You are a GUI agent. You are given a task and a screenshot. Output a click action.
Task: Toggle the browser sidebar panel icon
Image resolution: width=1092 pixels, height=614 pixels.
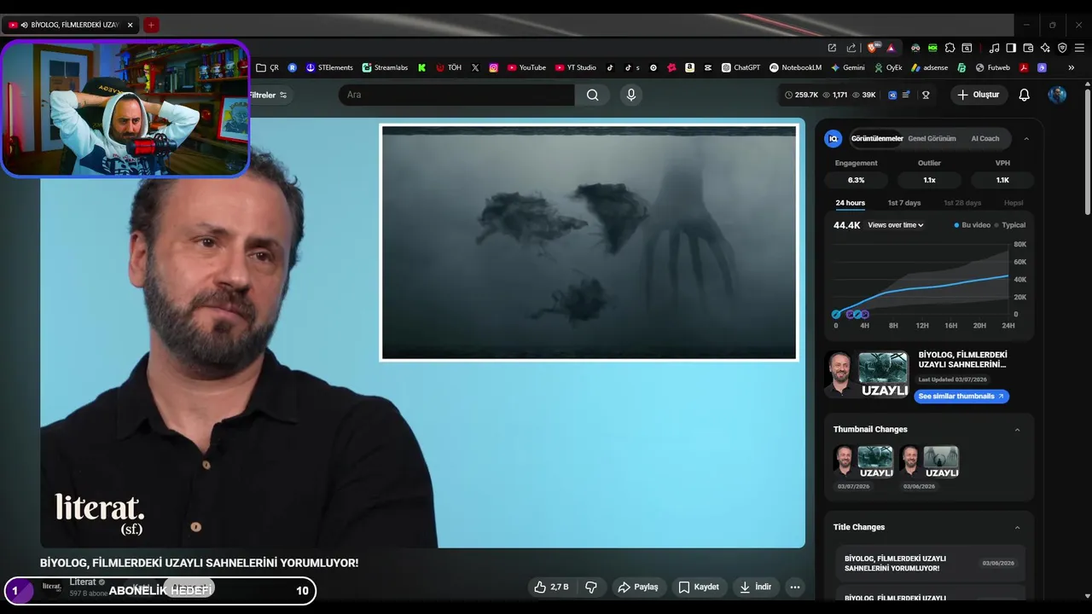tap(1011, 48)
